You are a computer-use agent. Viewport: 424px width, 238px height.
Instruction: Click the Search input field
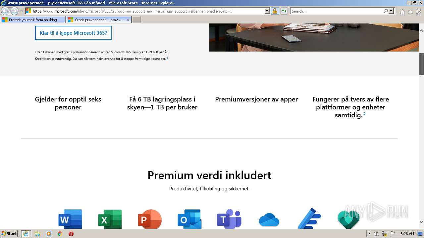[x=337, y=11]
